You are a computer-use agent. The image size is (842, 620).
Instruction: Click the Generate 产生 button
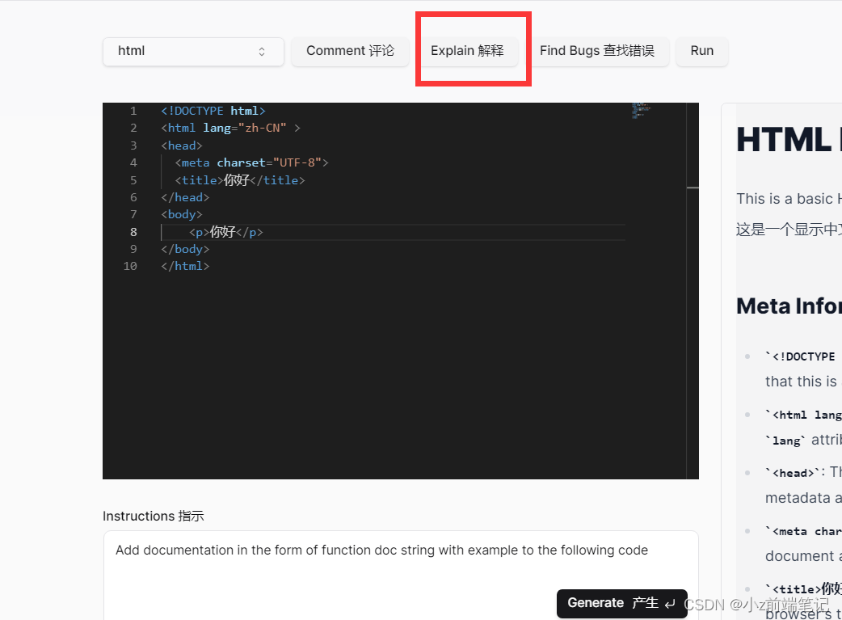point(622,603)
